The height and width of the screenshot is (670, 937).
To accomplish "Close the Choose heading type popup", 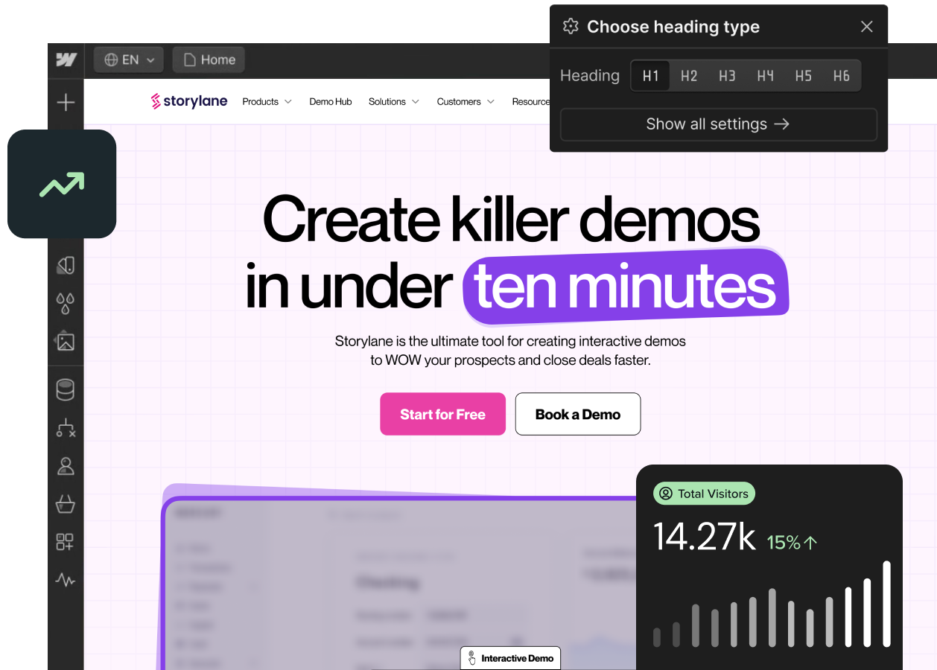I will [x=866, y=27].
